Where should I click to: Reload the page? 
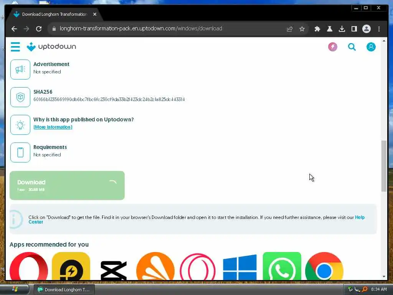tap(39, 28)
